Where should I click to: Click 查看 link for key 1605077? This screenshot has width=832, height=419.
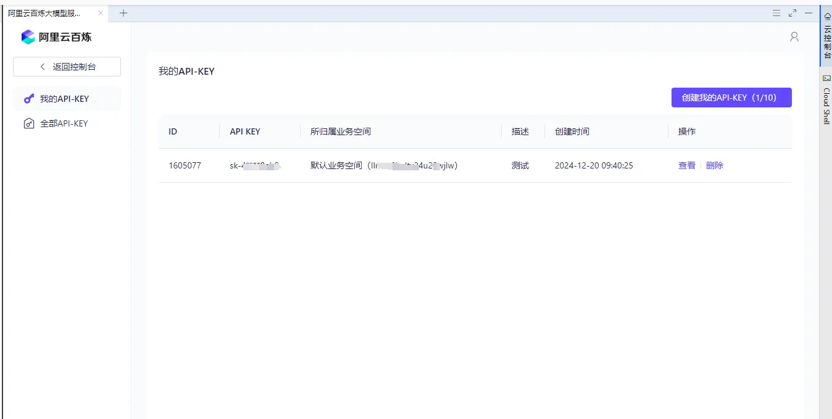pos(687,165)
